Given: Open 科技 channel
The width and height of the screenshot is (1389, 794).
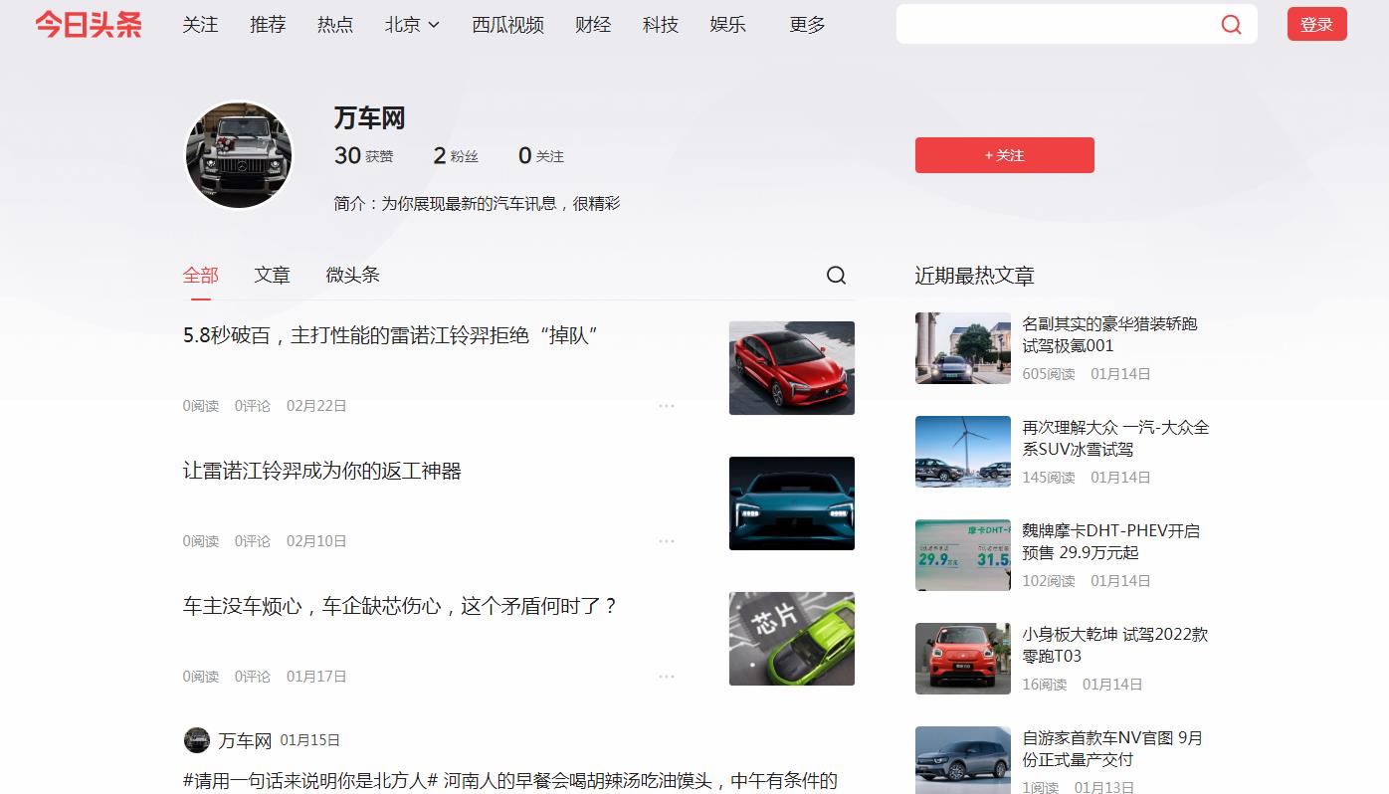Looking at the screenshot, I should pos(661,25).
